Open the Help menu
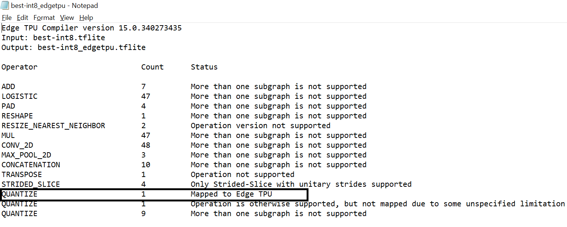Image resolution: width=567 pixels, height=227 pixels. [86, 17]
